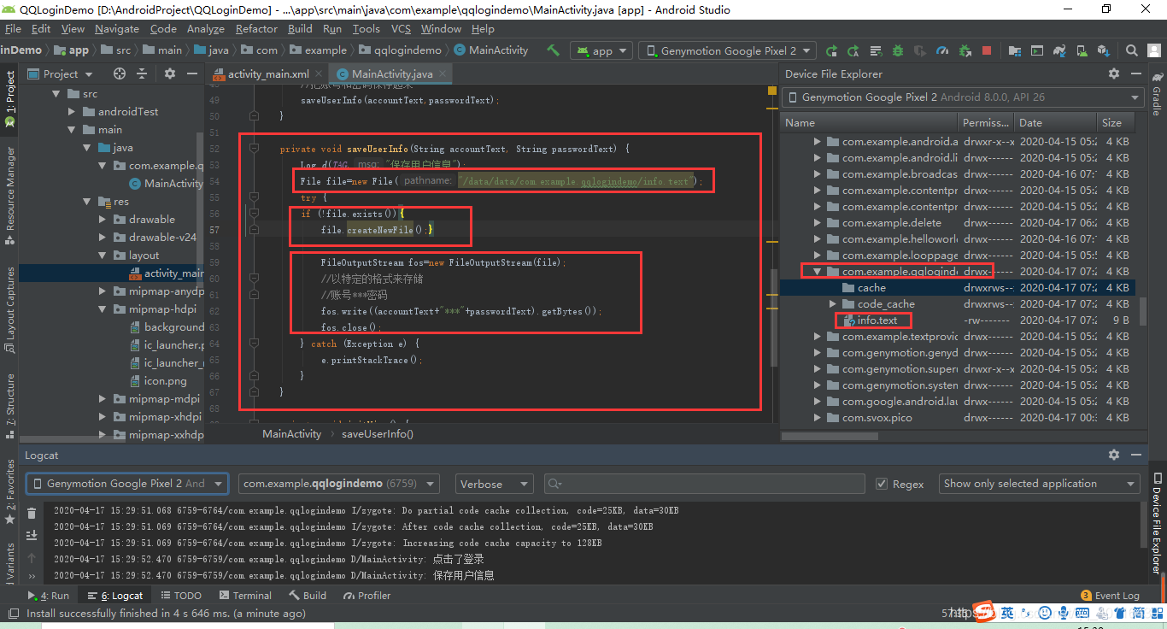Screen dimensions: 1167x629
Task: Click Attach Debugger to Android Process icon
Action: coord(965,50)
